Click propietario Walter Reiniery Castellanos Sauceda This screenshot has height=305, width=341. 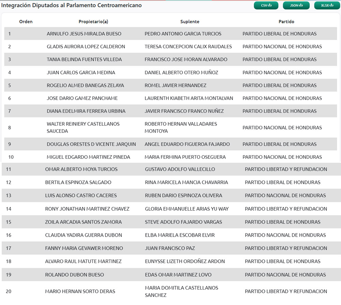[83, 127]
